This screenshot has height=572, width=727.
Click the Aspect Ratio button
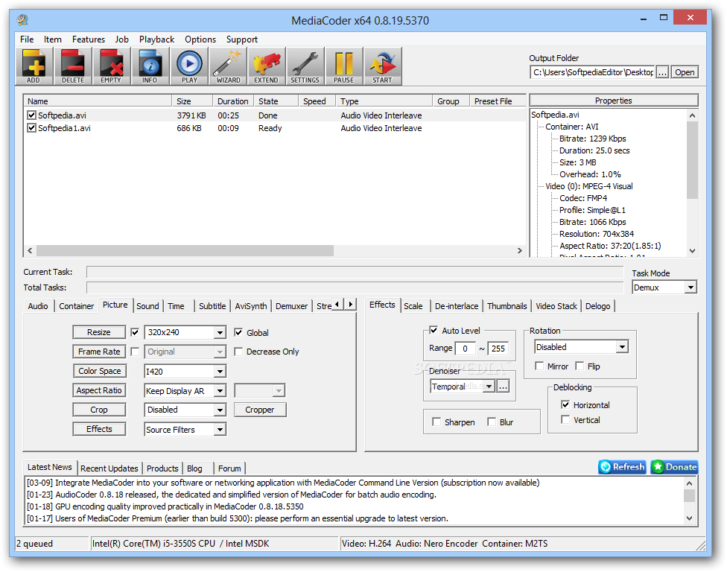[x=99, y=390]
